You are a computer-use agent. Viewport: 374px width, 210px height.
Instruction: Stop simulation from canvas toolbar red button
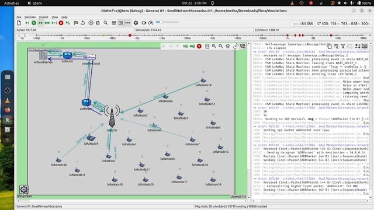click(x=199, y=46)
